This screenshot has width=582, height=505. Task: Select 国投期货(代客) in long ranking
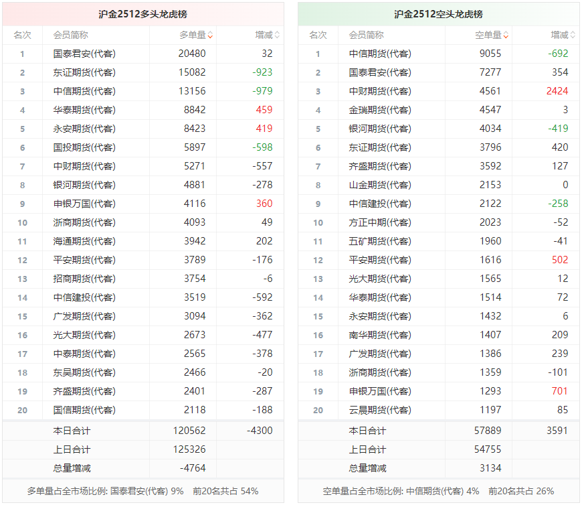pyautogui.click(x=84, y=147)
